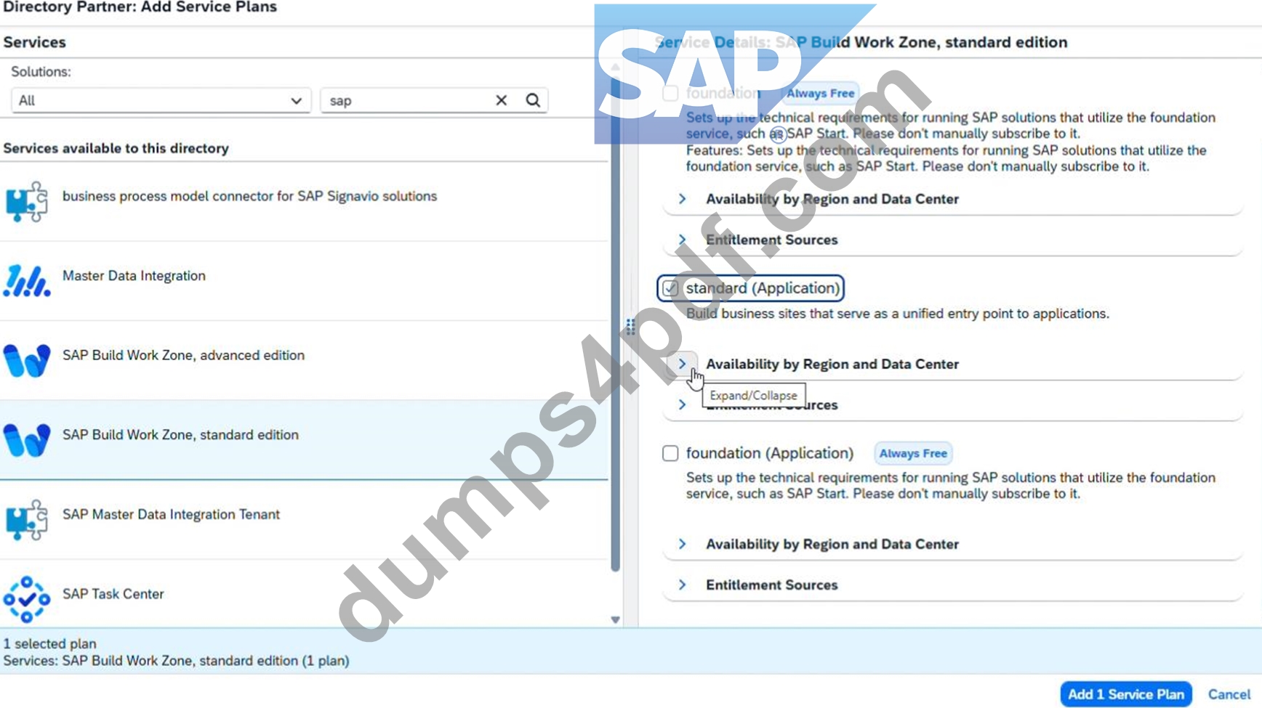Open the Solutions dropdown set to All
Screen dimensions: 1262x708
click(161, 100)
